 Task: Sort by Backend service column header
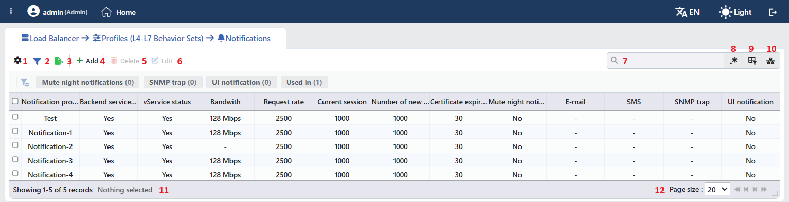coord(109,102)
